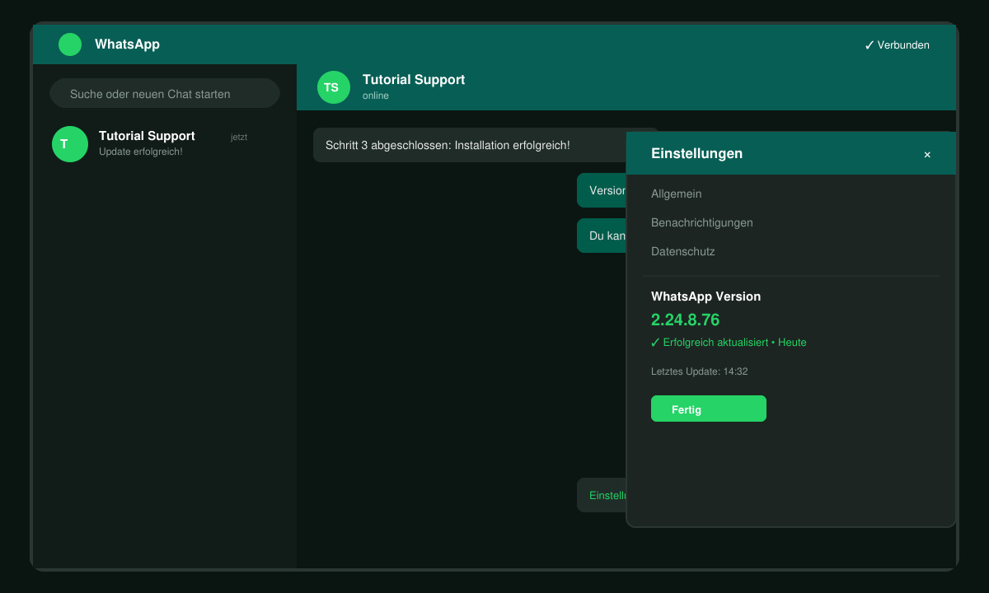Click the Schritt 3 abgeschlossen message
Image resolution: width=989 pixels, height=593 pixels.
click(470, 145)
